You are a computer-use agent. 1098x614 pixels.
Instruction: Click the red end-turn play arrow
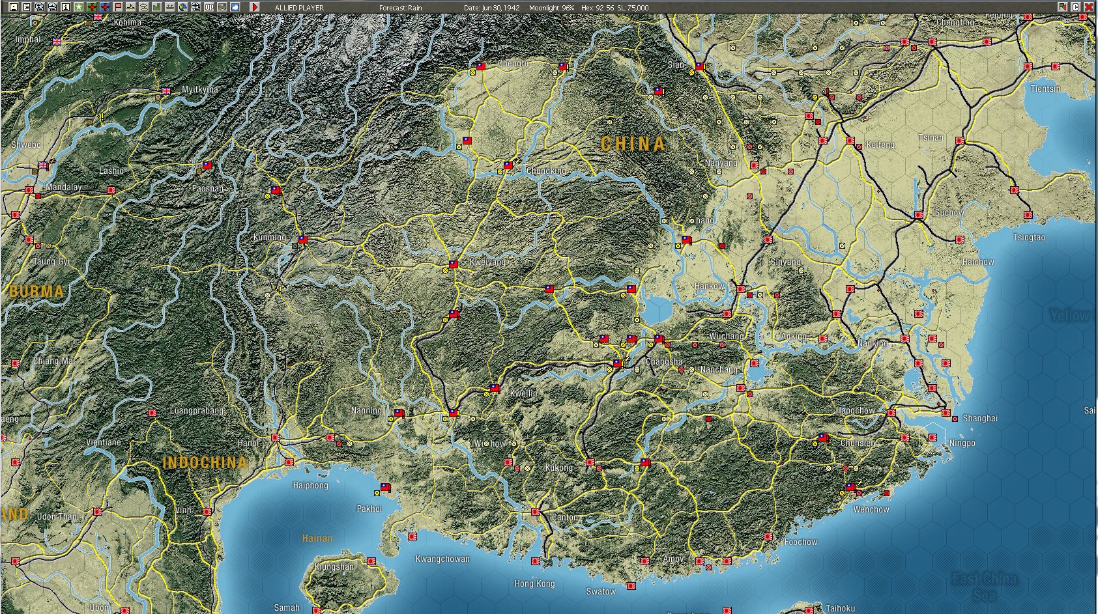[x=255, y=7]
